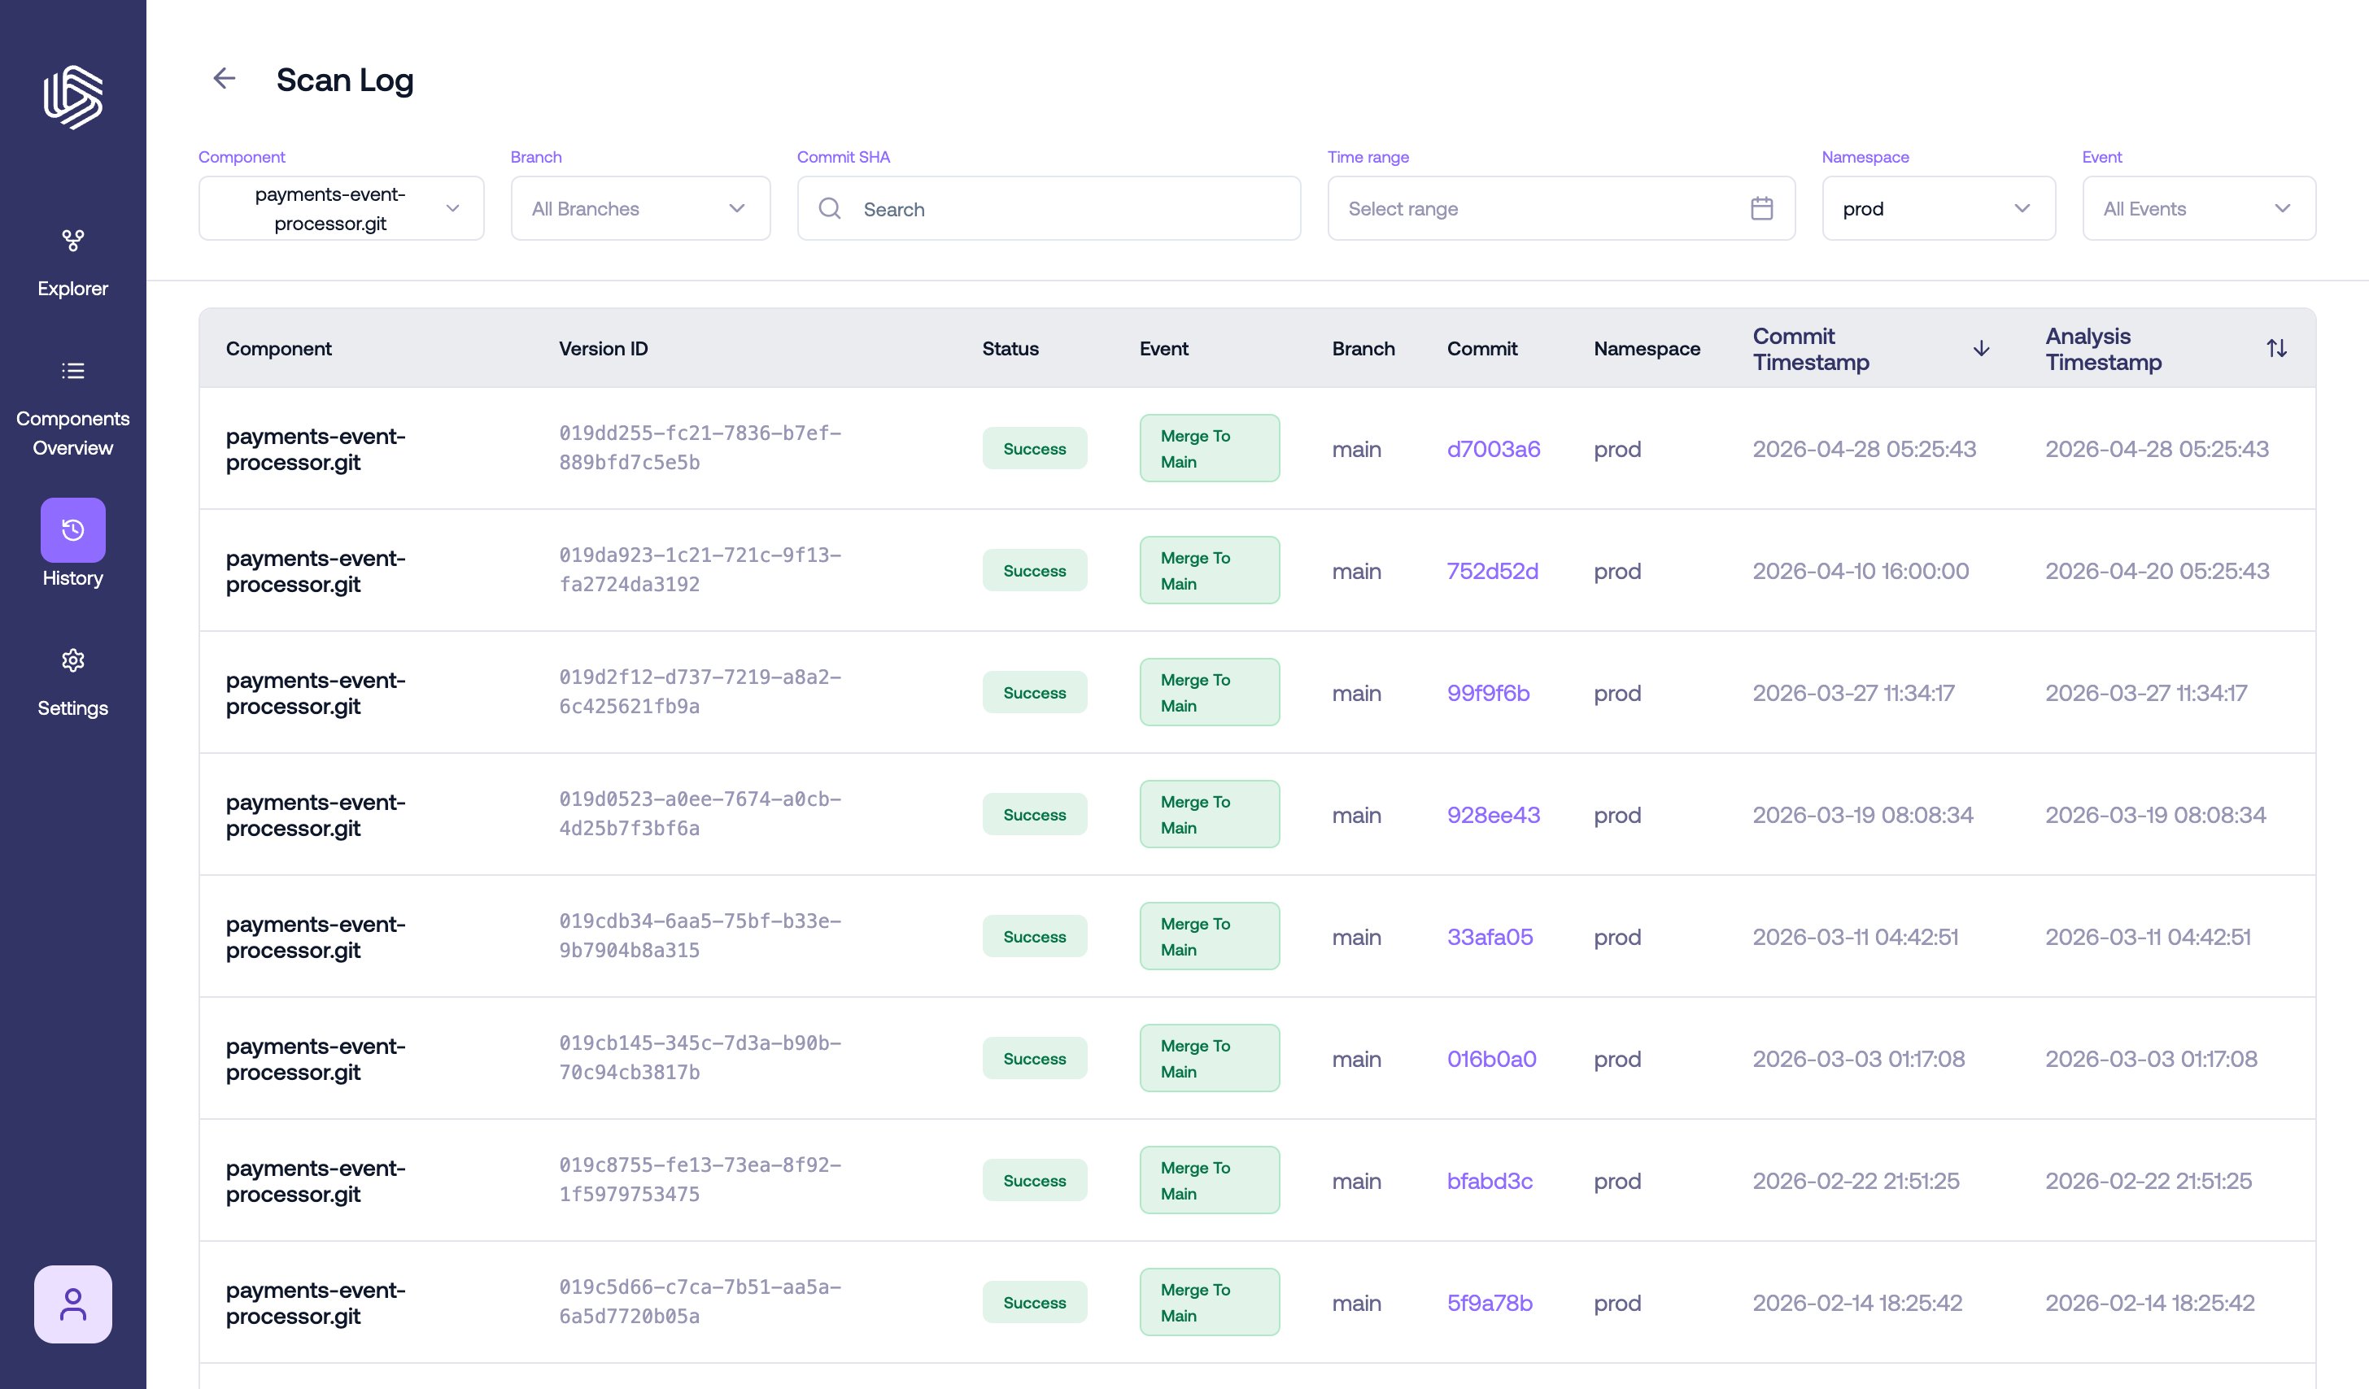Click analysis timestamp 2026-03-03 01:17:08
This screenshot has width=2369, height=1389.
[2151, 1059]
